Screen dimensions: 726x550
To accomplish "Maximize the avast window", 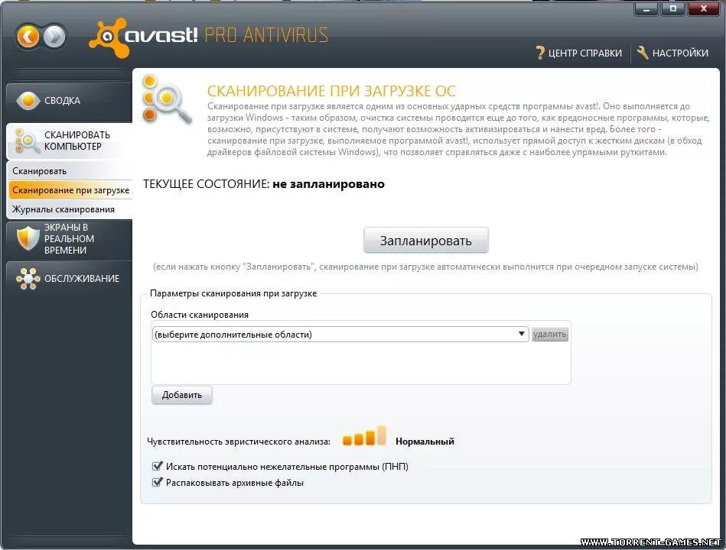I will tap(672, 8).
